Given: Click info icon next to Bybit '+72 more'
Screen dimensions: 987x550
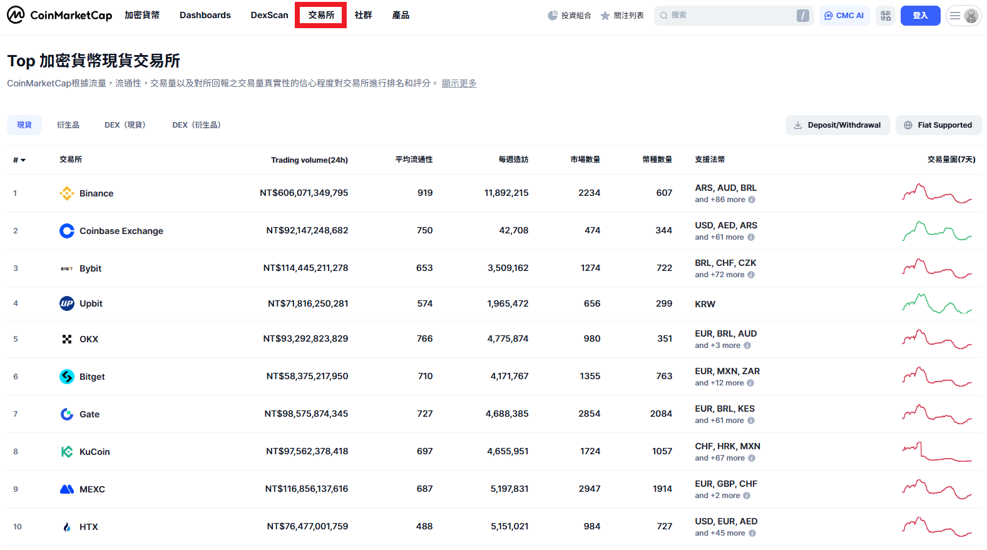Looking at the screenshot, I should [751, 275].
